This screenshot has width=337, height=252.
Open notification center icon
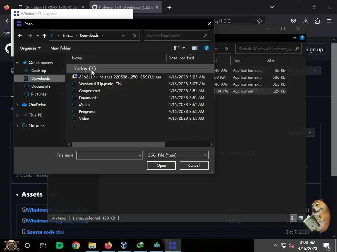click(326, 246)
